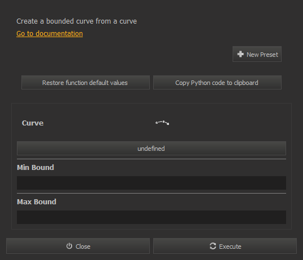Copy Python code to clipboard
The width and height of the screenshot is (303, 260).
point(217,83)
